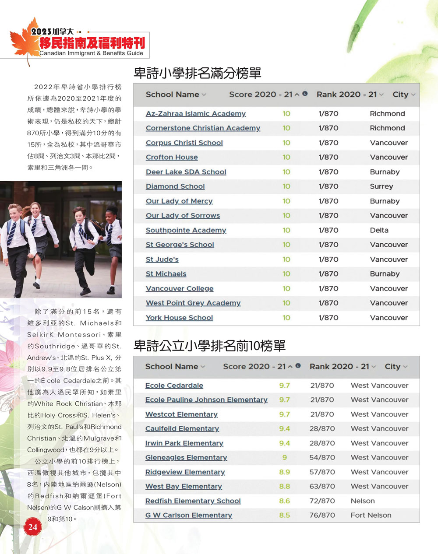
Task: Open the York House School link
Action: [179, 318]
